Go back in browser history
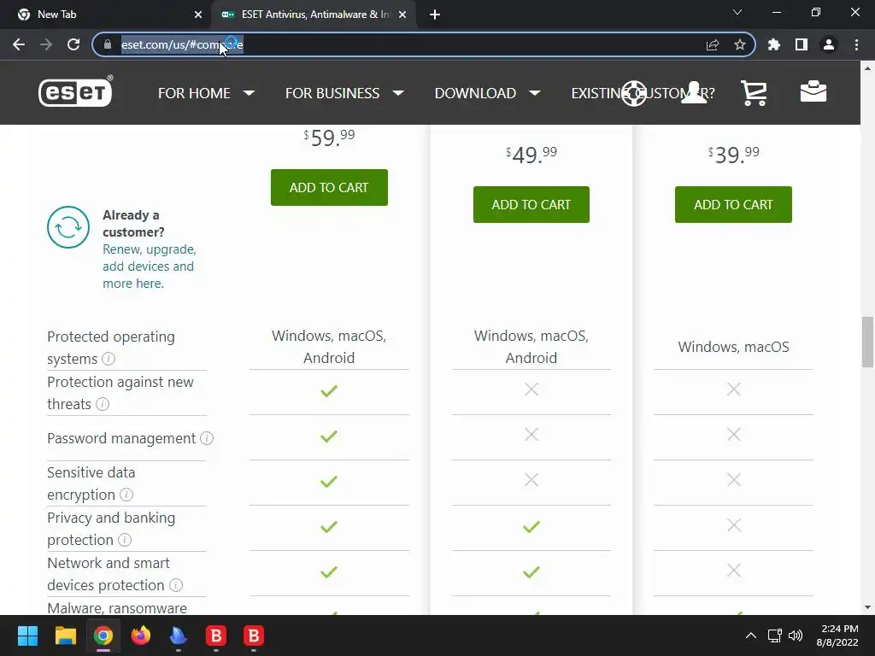875x656 pixels. tap(19, 44)
